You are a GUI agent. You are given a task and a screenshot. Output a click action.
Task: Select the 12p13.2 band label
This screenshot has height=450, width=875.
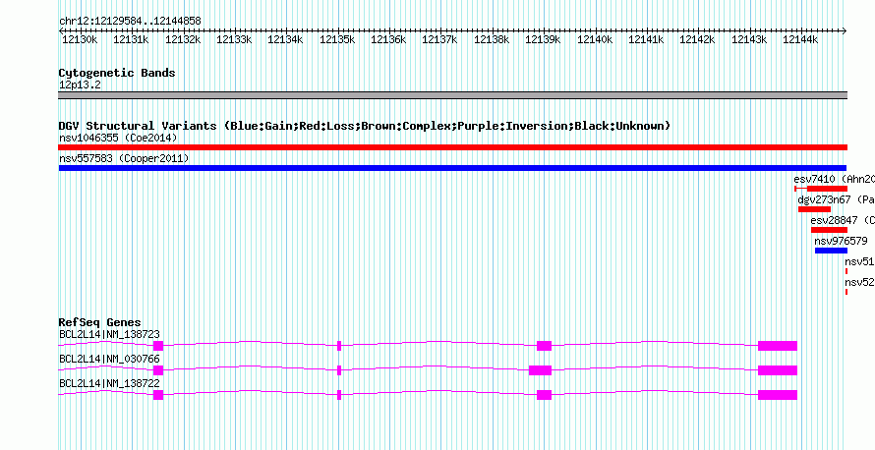coord(80,85)
